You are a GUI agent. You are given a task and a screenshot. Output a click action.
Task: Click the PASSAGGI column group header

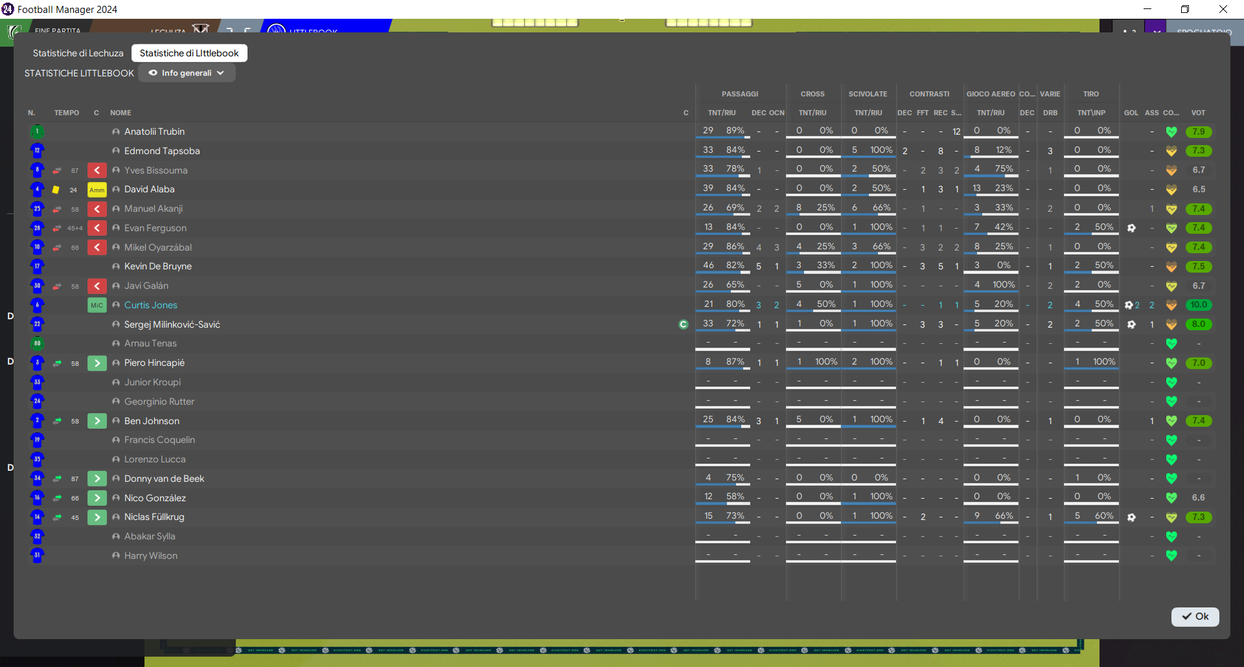click(x=740, y=94)
